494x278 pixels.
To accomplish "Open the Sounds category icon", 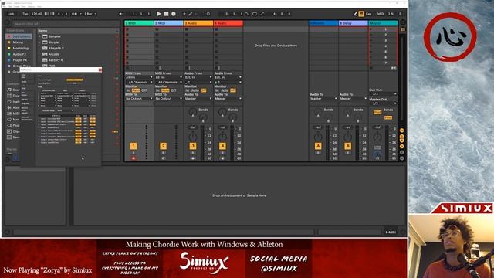I will click(x=9, y=90).
